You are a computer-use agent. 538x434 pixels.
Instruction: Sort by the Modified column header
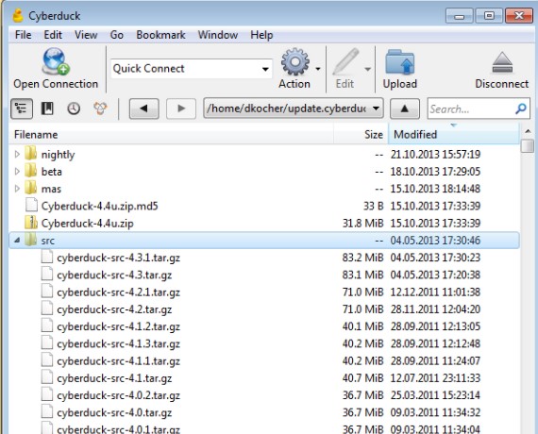[454, 134]
